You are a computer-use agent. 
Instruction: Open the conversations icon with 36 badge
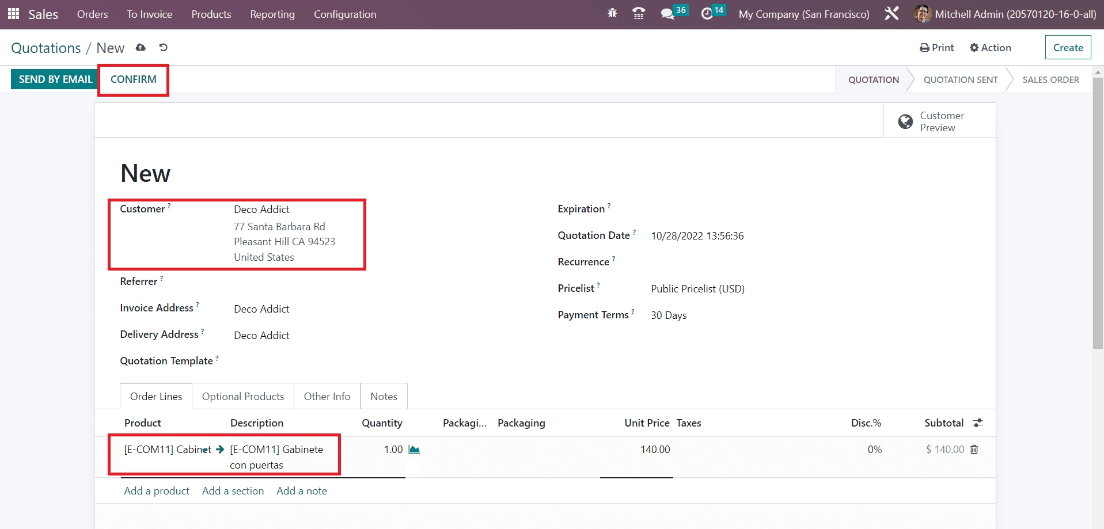pos(668,14)
